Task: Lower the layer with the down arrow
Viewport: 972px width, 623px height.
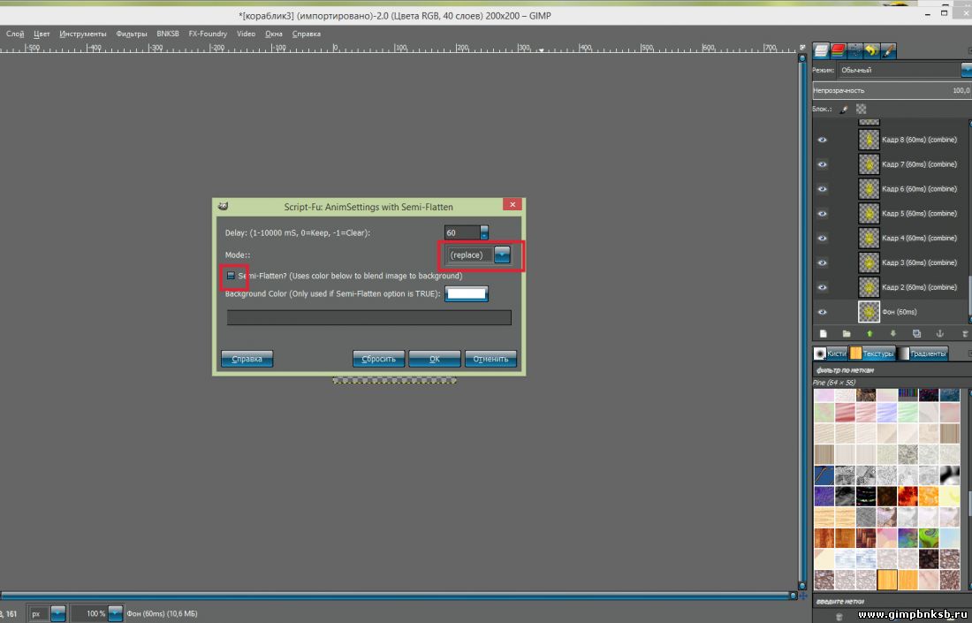Action: (x=892, y=333)
